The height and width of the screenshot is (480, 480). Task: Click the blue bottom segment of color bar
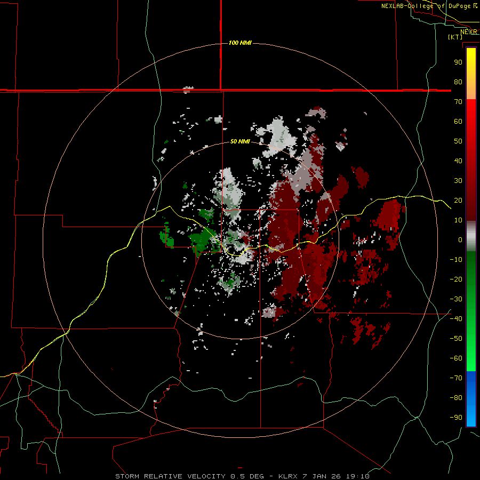[x=471, y=399]
